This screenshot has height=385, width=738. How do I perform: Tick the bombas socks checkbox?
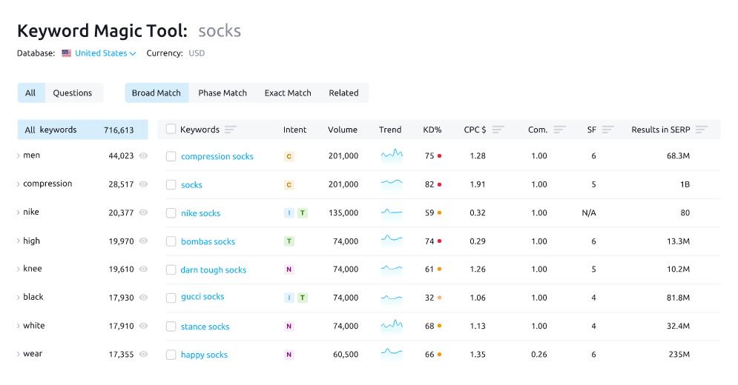pos(171,241)
